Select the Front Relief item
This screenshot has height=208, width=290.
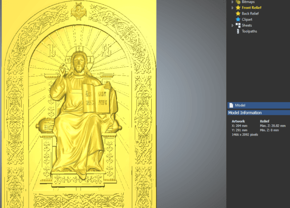coord(251,8)
